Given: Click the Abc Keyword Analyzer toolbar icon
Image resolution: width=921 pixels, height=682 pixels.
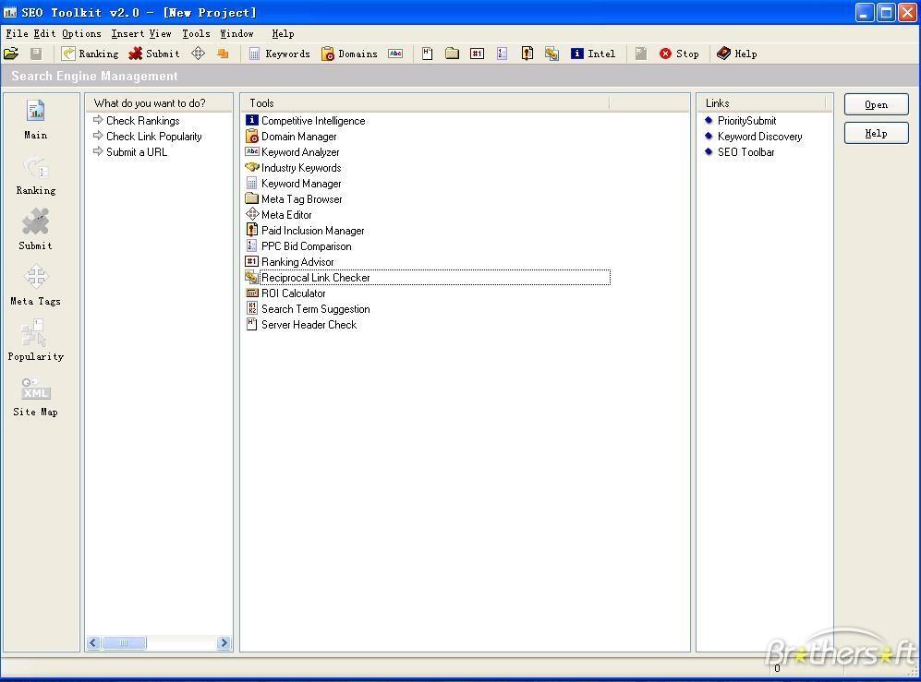Looking at the screenshot, I should 395,54.
